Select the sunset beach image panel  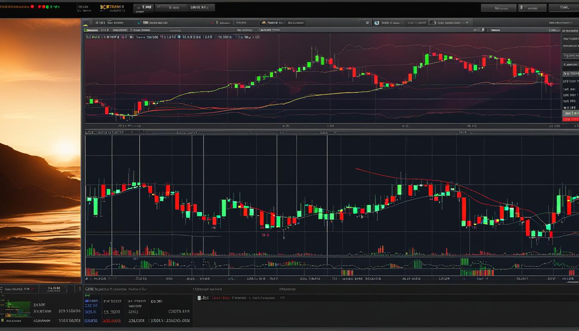click(40, 150)
